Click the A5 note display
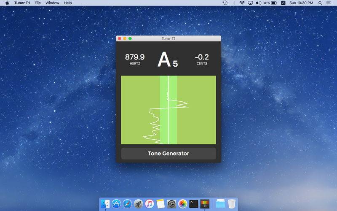The height and width of the screenshot is (211, 337). 168,60
